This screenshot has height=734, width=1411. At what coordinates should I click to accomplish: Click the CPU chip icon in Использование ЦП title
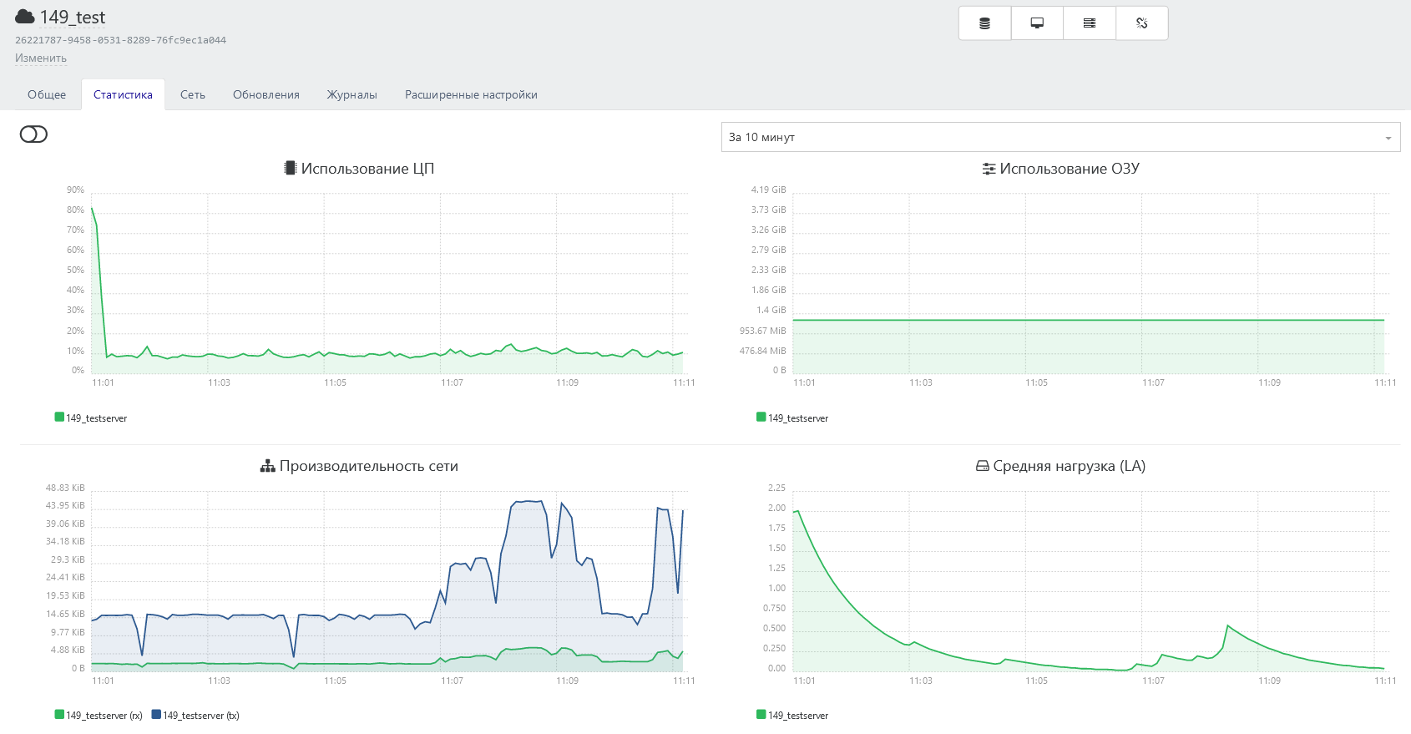click(290, 168)
